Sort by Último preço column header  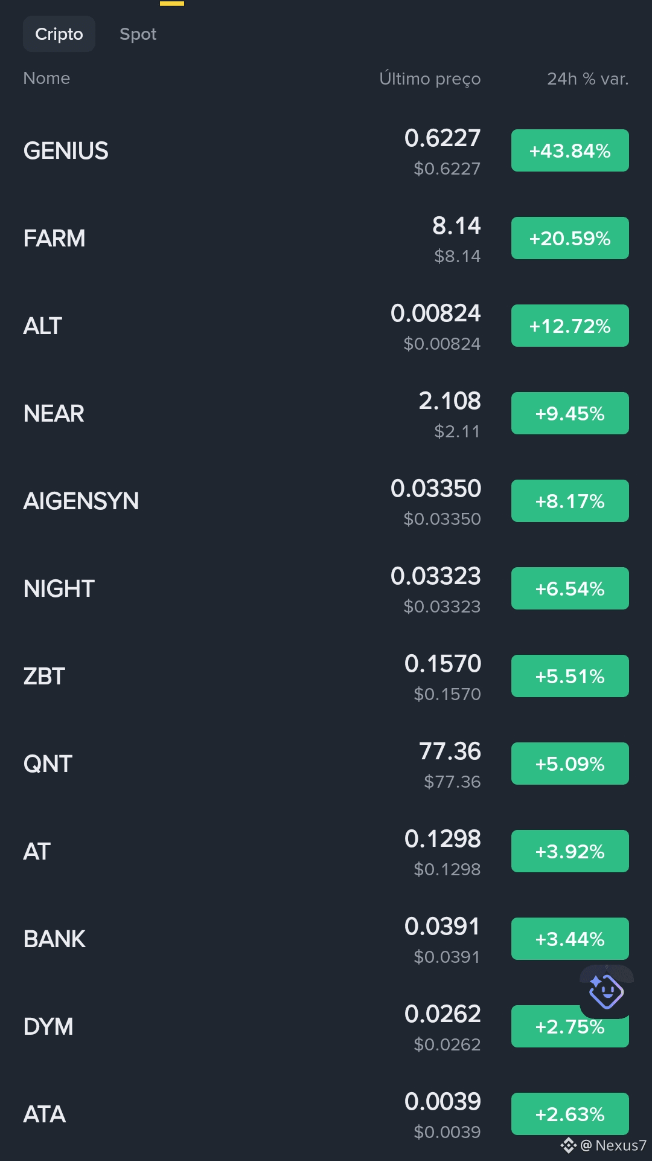[430, 79]
